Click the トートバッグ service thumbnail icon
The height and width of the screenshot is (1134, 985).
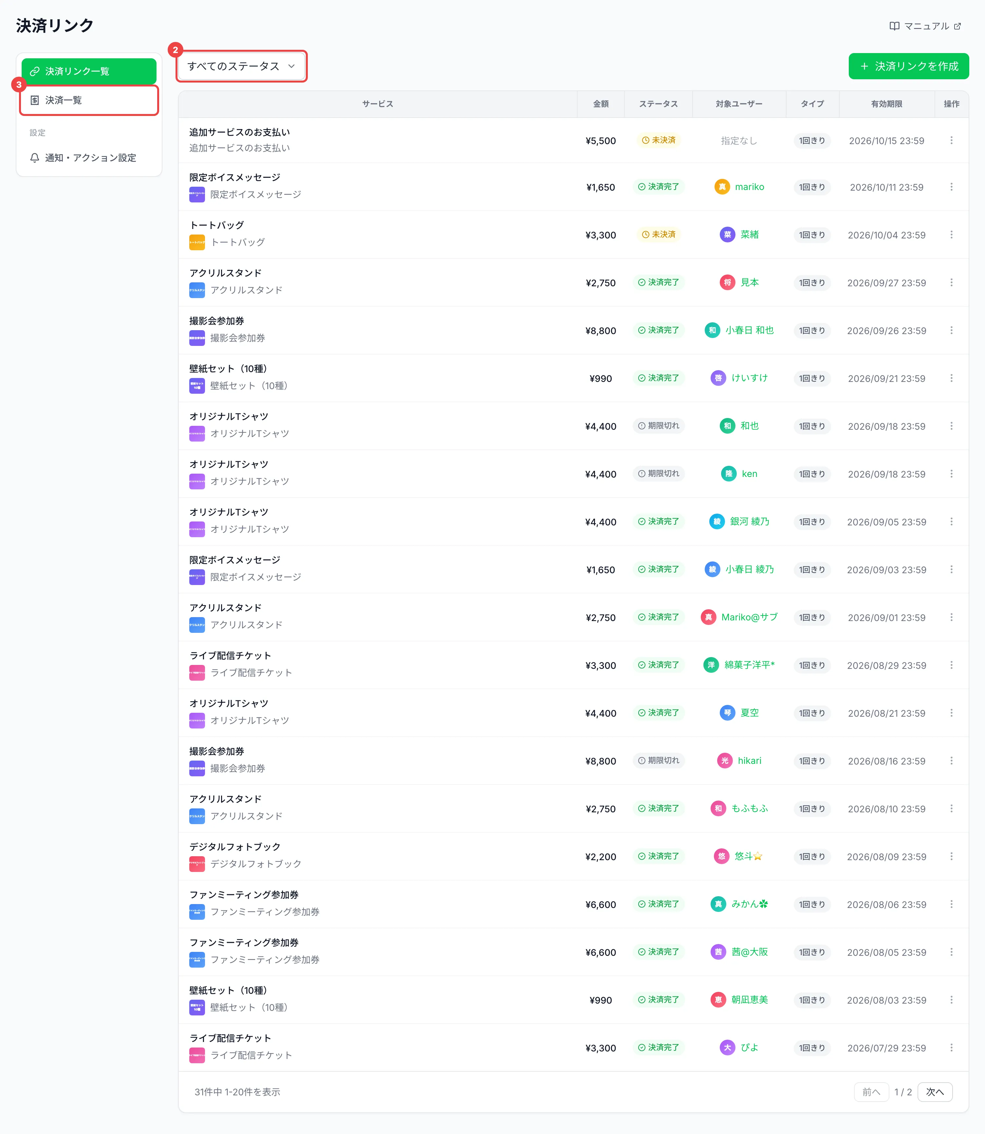click(197, 242)
